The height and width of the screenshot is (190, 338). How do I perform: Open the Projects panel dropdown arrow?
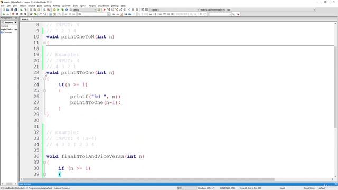click(15, 22)
